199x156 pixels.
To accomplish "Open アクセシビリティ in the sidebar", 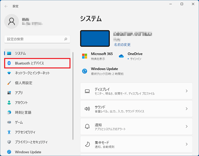I will (x=37, y=132).
